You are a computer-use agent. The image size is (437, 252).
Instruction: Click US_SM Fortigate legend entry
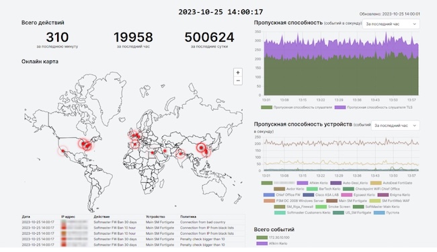click(x=352, y=212)
